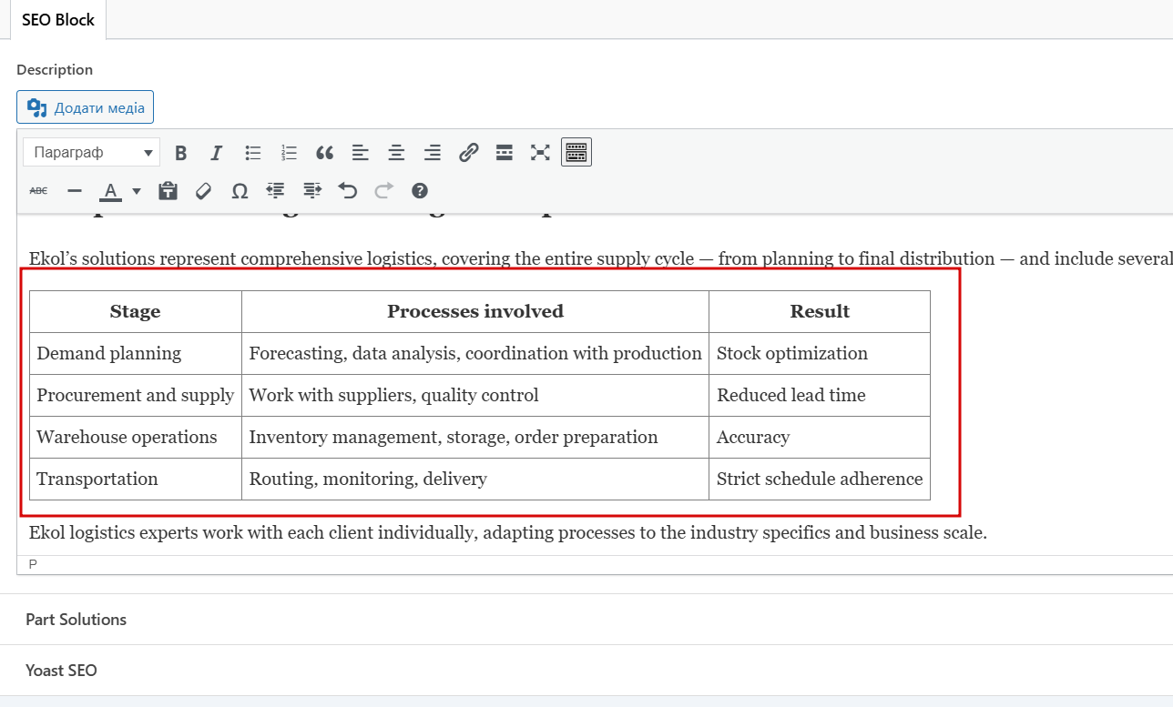Click the Accuracy cell

(820, 438)
